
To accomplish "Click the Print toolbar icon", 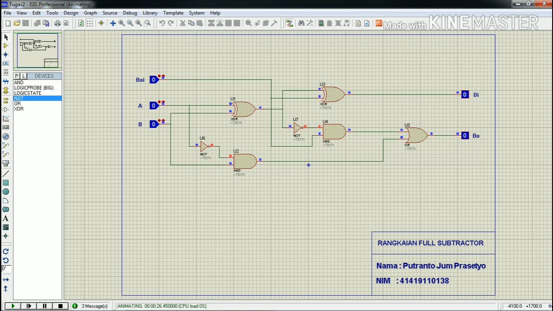I will [x=57, y=23].
